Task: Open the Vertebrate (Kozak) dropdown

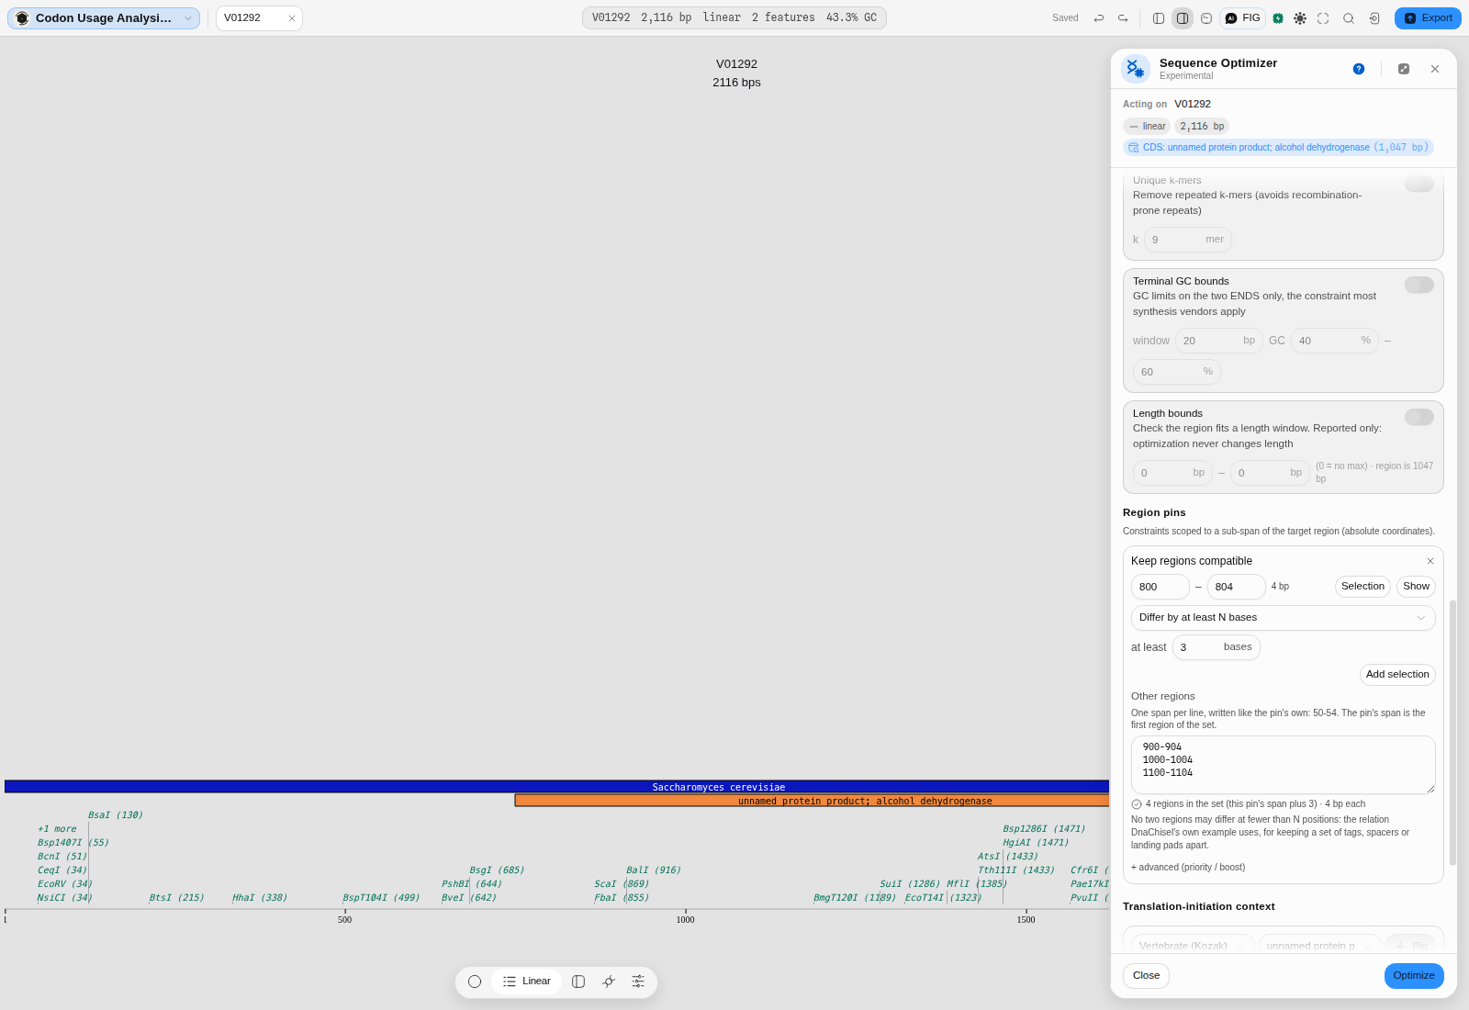Action: point(1192,945)
